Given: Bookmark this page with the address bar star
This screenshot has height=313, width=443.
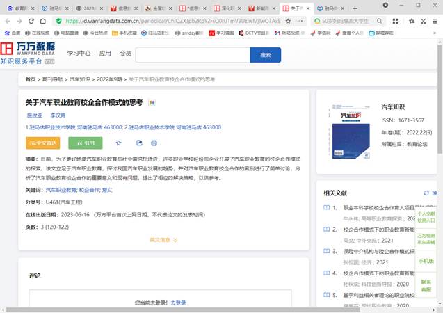Looking at the screenshot, I should [x=288, y=21].
